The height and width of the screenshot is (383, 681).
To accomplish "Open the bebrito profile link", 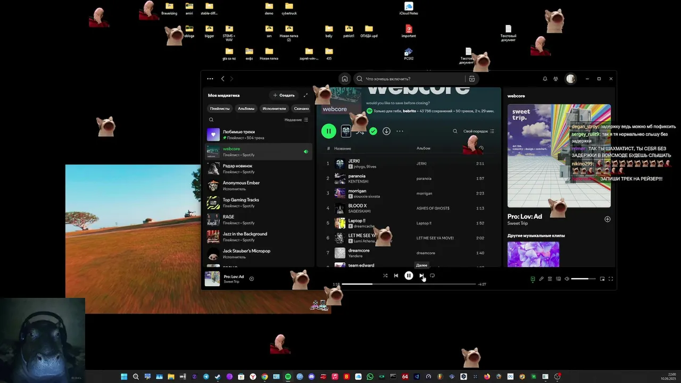I will (409, 111).
